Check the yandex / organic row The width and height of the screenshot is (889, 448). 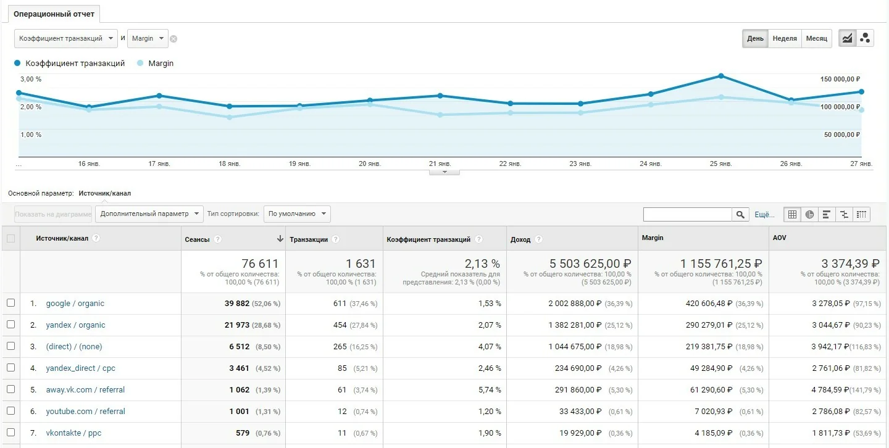click(10, 325)
